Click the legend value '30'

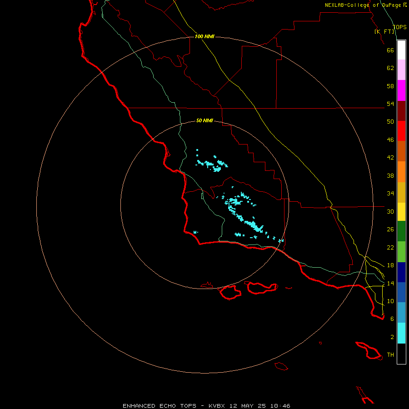point(390,211)
